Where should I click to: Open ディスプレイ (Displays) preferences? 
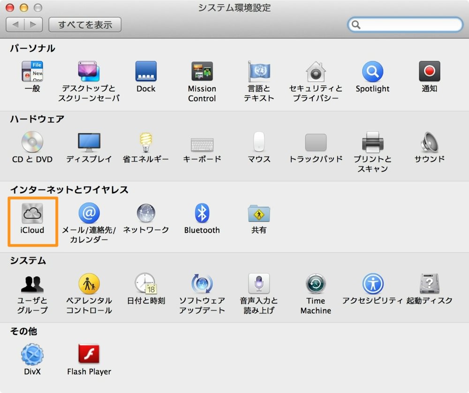coord(89,142)
